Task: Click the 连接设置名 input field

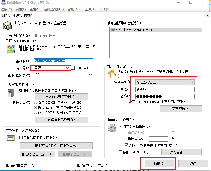Action: tap(63, 36)
